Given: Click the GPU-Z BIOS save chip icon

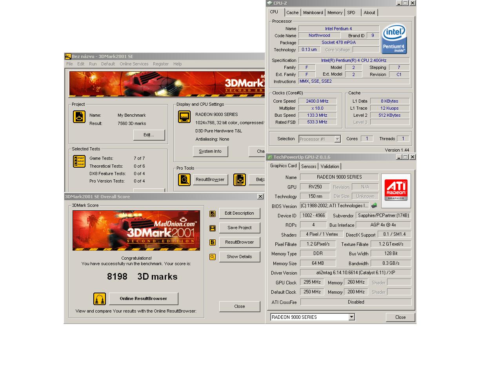Looking at the screenshot, I should coord(374,206).
